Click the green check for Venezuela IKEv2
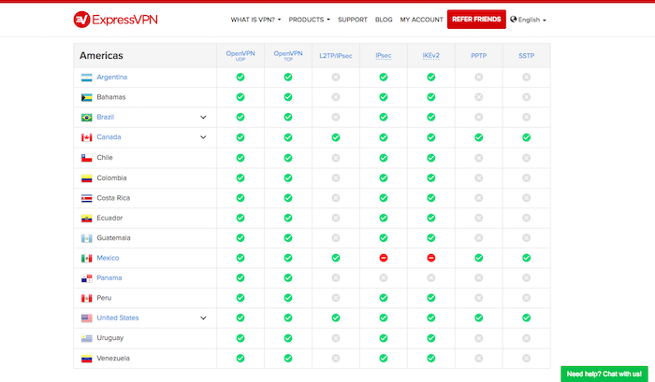 [430, 359]
